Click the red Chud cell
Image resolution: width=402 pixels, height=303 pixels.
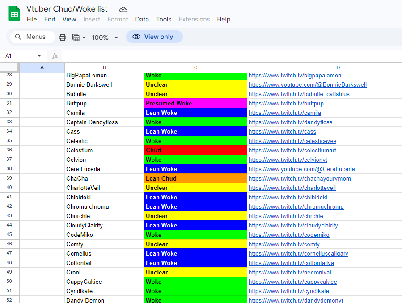point(195,150)
